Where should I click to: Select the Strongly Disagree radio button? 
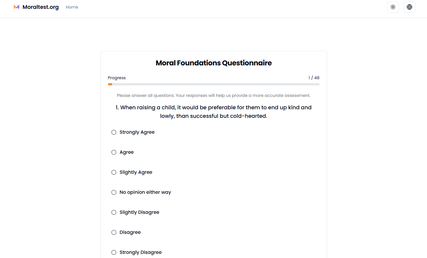click(114, 252)
